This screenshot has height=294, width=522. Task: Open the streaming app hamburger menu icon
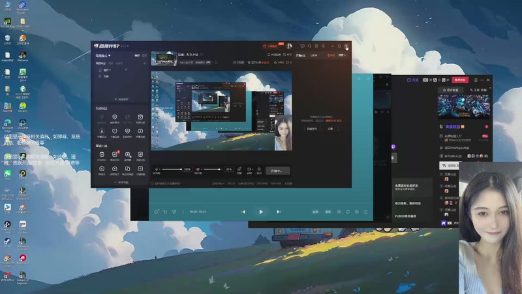323,46
